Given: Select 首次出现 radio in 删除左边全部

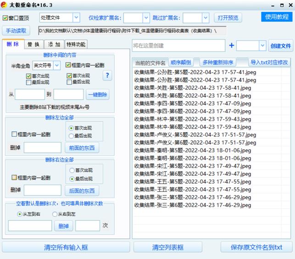Looking at the screenshot, I should 71,128.
